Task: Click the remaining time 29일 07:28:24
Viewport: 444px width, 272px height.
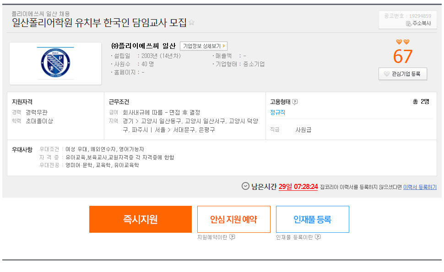Action: click(x=298, y=187)
